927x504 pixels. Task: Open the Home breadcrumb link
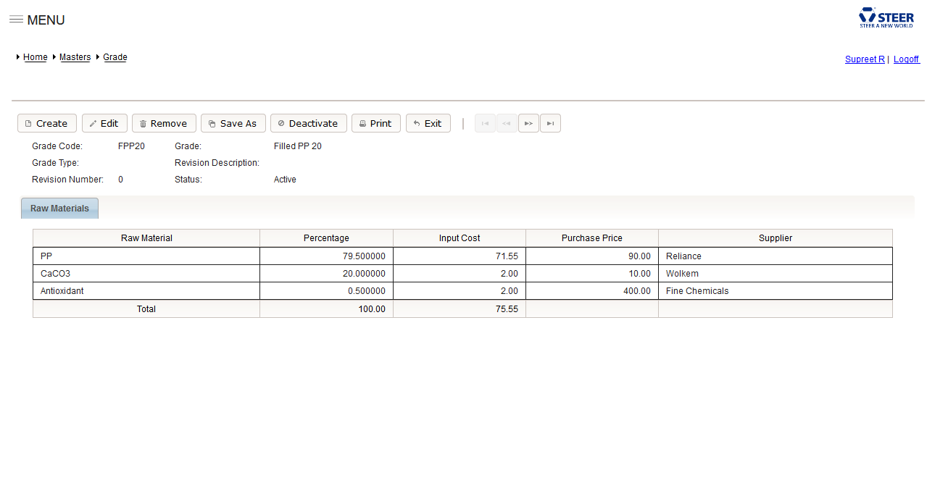(x=35, y=57)
